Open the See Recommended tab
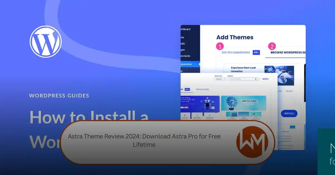This screenshot has width=335, height=175. click(236, 52)
